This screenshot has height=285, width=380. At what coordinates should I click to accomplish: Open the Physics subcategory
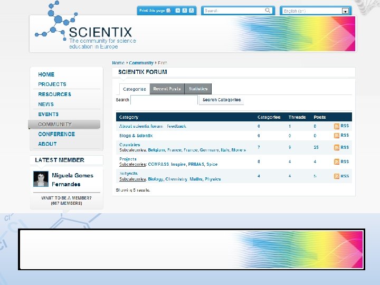(x=213, y=179)
